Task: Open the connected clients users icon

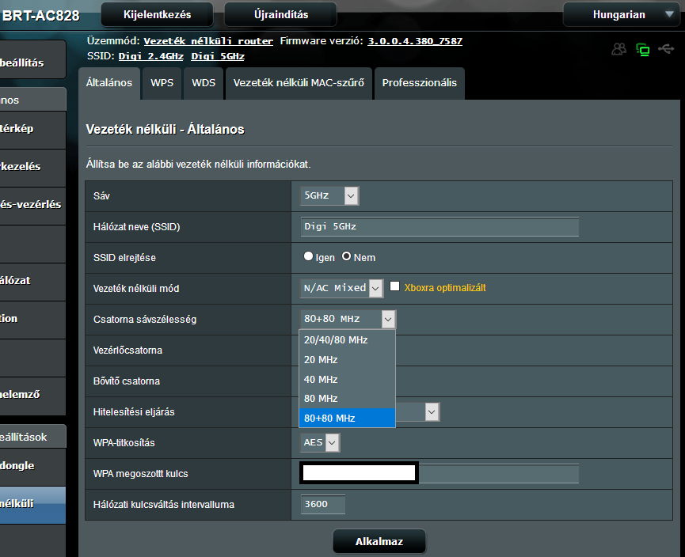Action: [x=618, y=49]
